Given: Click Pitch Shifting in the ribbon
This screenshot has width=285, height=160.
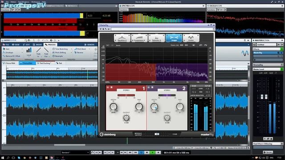Looking at the screenshot, I should coord(59,52).
